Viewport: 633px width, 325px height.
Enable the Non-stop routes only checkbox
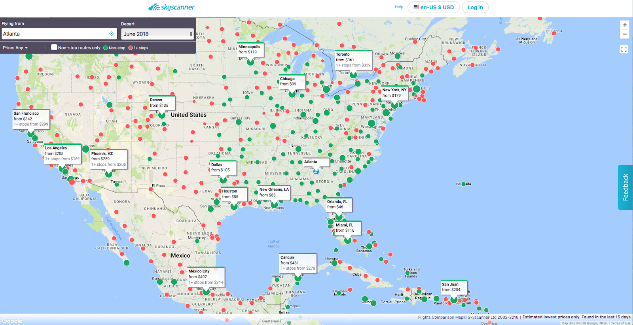54,47
